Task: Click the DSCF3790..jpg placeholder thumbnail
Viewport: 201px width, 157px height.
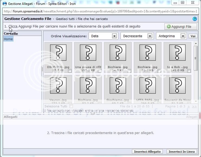Action: (x=58, y=53)
